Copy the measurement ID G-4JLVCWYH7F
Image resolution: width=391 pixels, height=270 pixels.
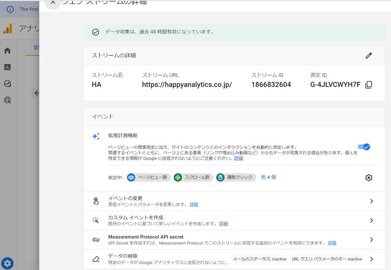tap(369, 84)
